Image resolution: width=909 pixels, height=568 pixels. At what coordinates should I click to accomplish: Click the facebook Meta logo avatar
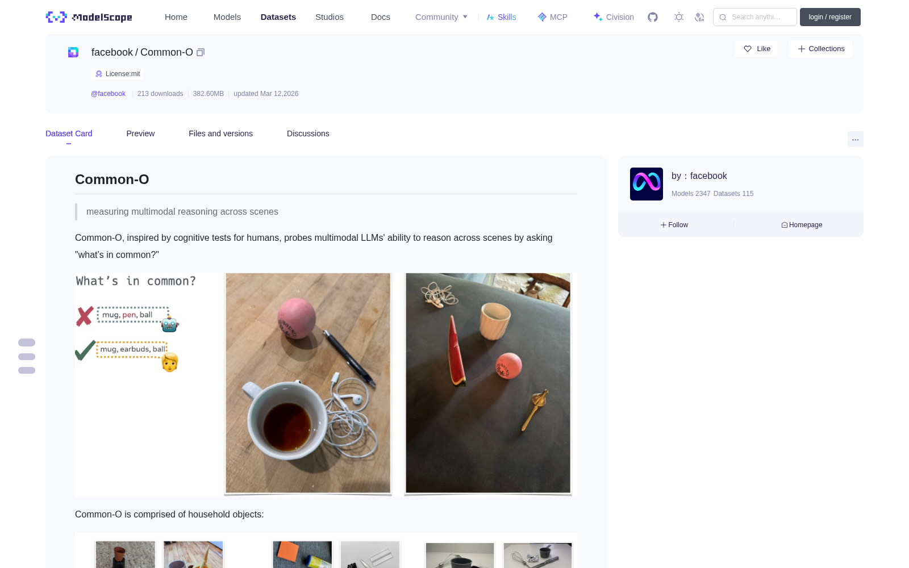coord(647,184)
